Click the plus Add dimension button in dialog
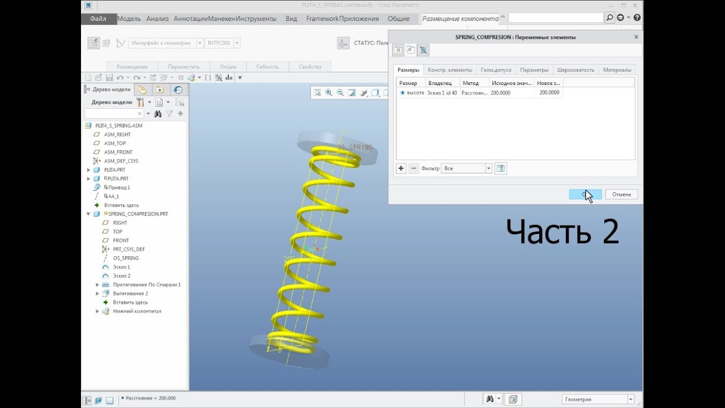 401,168
